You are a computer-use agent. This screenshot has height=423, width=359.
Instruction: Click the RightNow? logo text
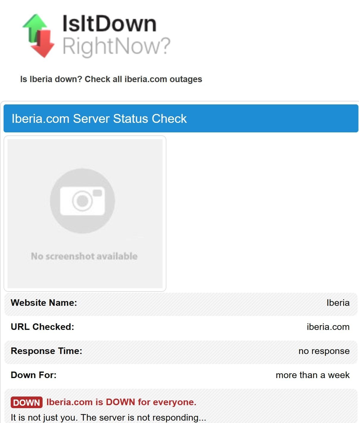pyautogui.click(x=116, y=46)
